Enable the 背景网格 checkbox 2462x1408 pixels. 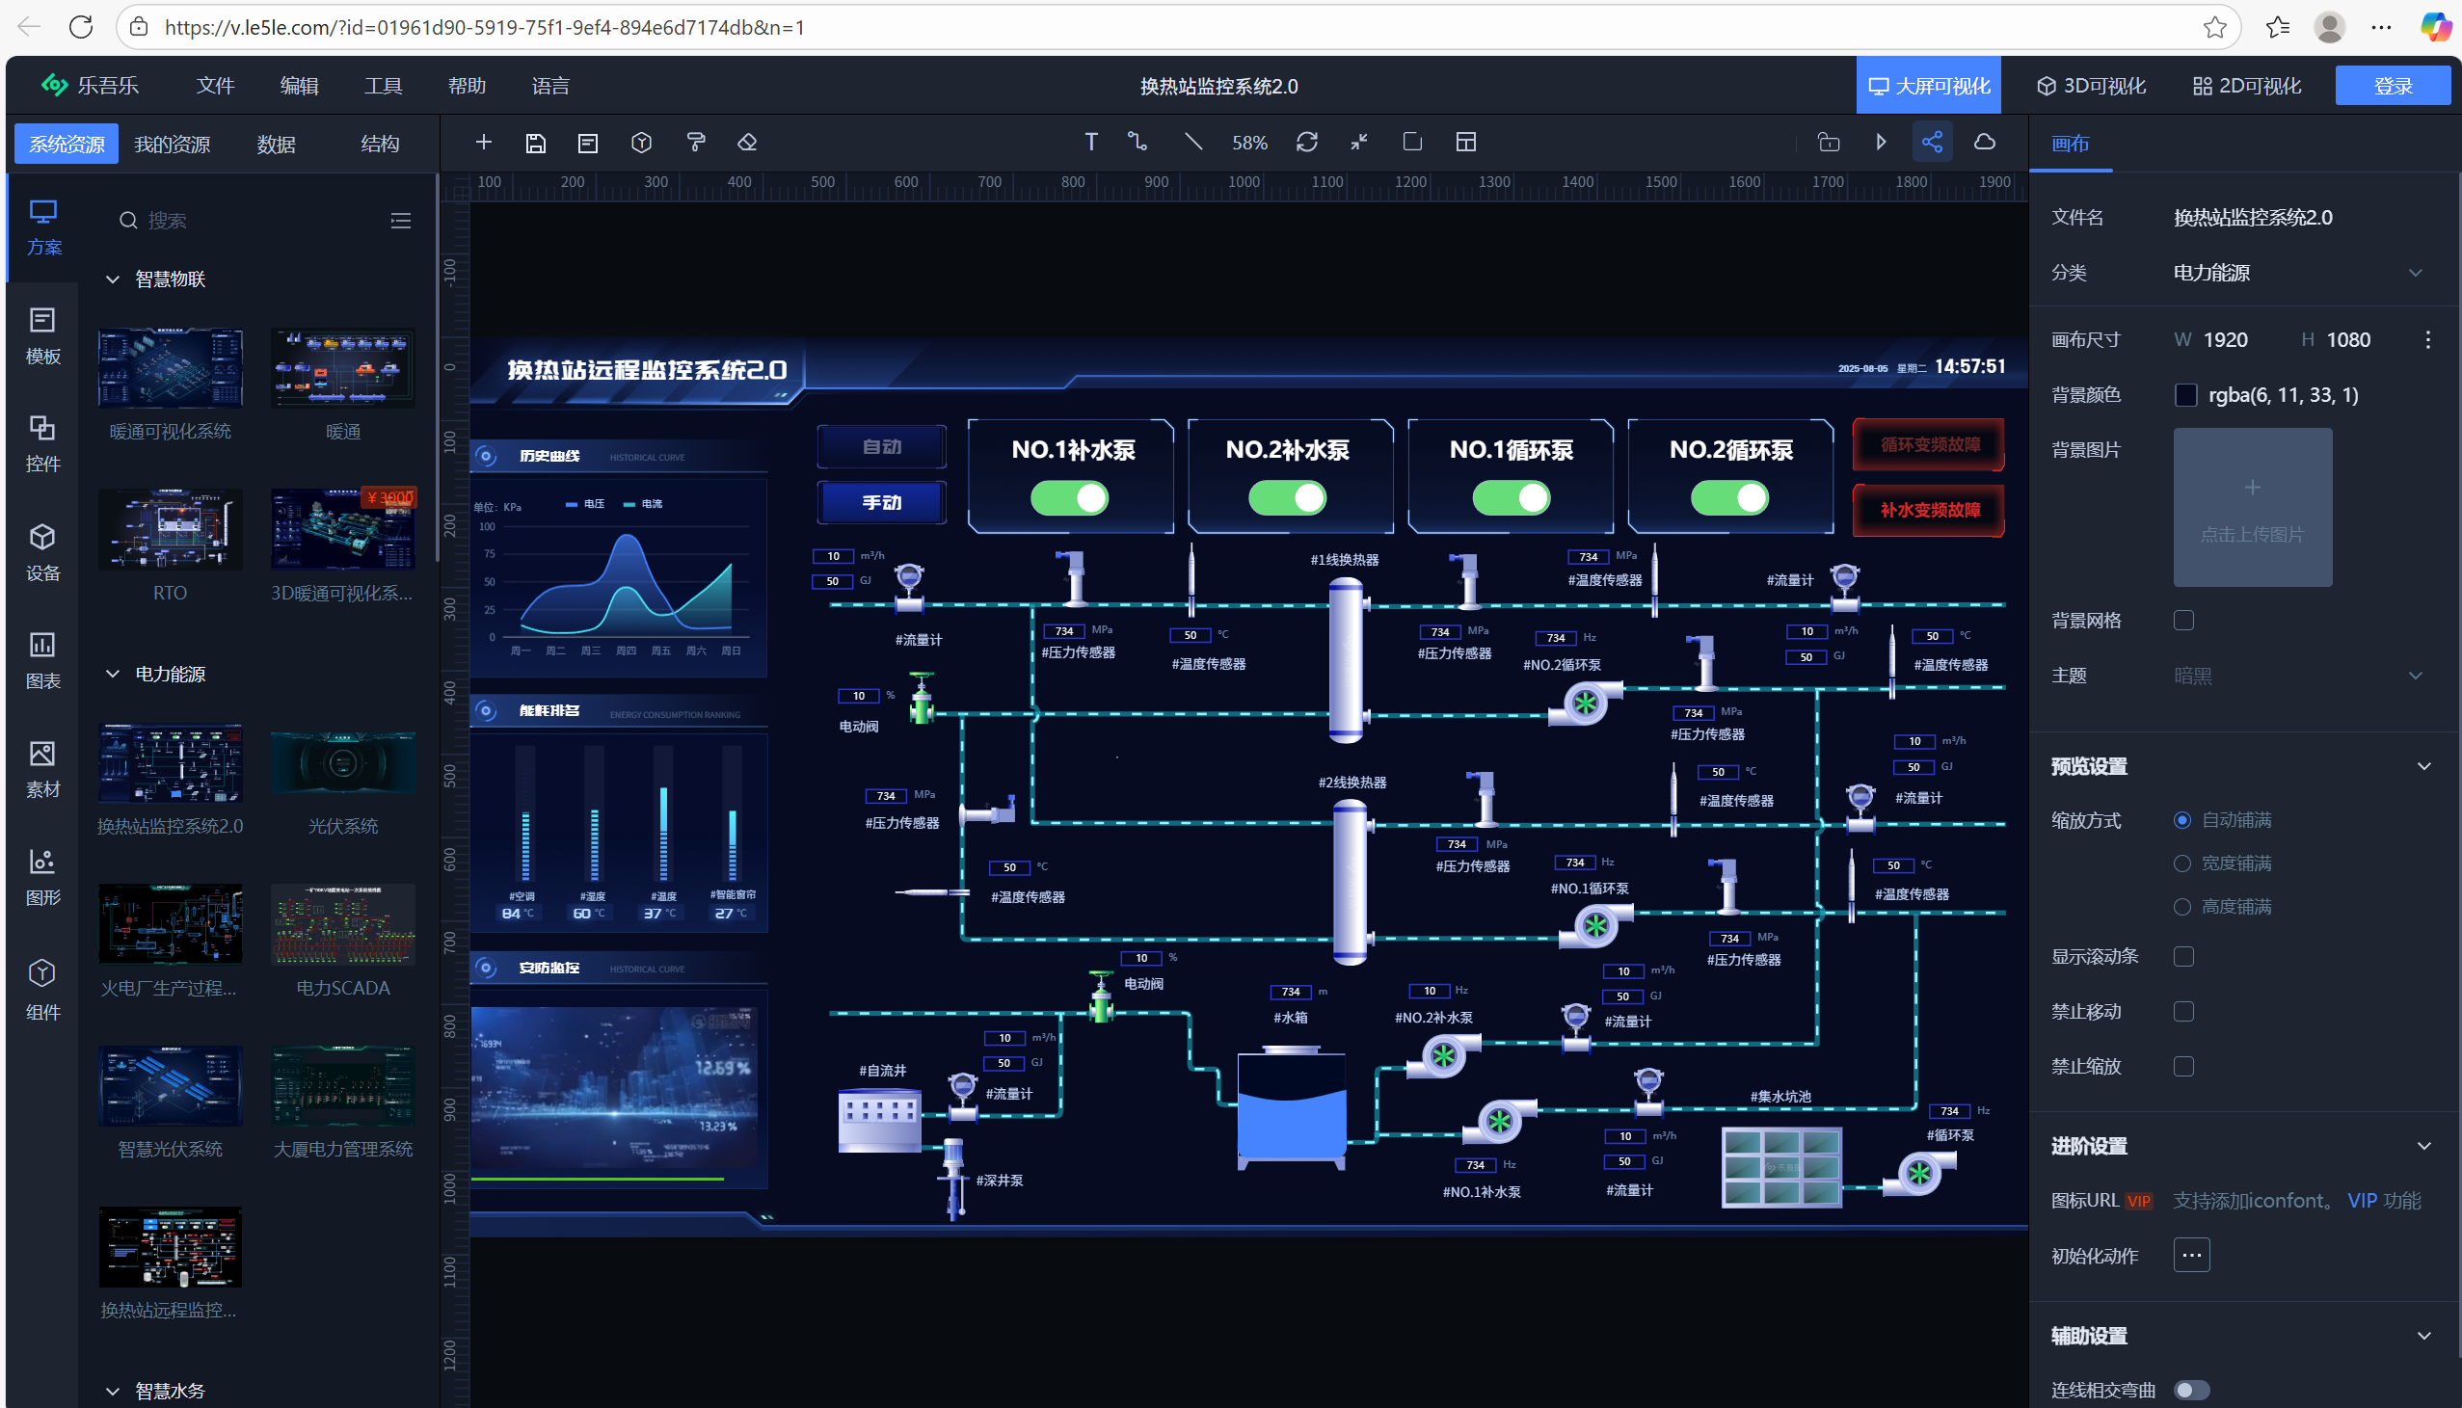coord(2183,620)
